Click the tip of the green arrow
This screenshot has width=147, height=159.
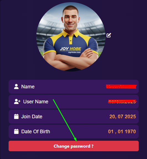pyautogui.click(x=76, y=141)
